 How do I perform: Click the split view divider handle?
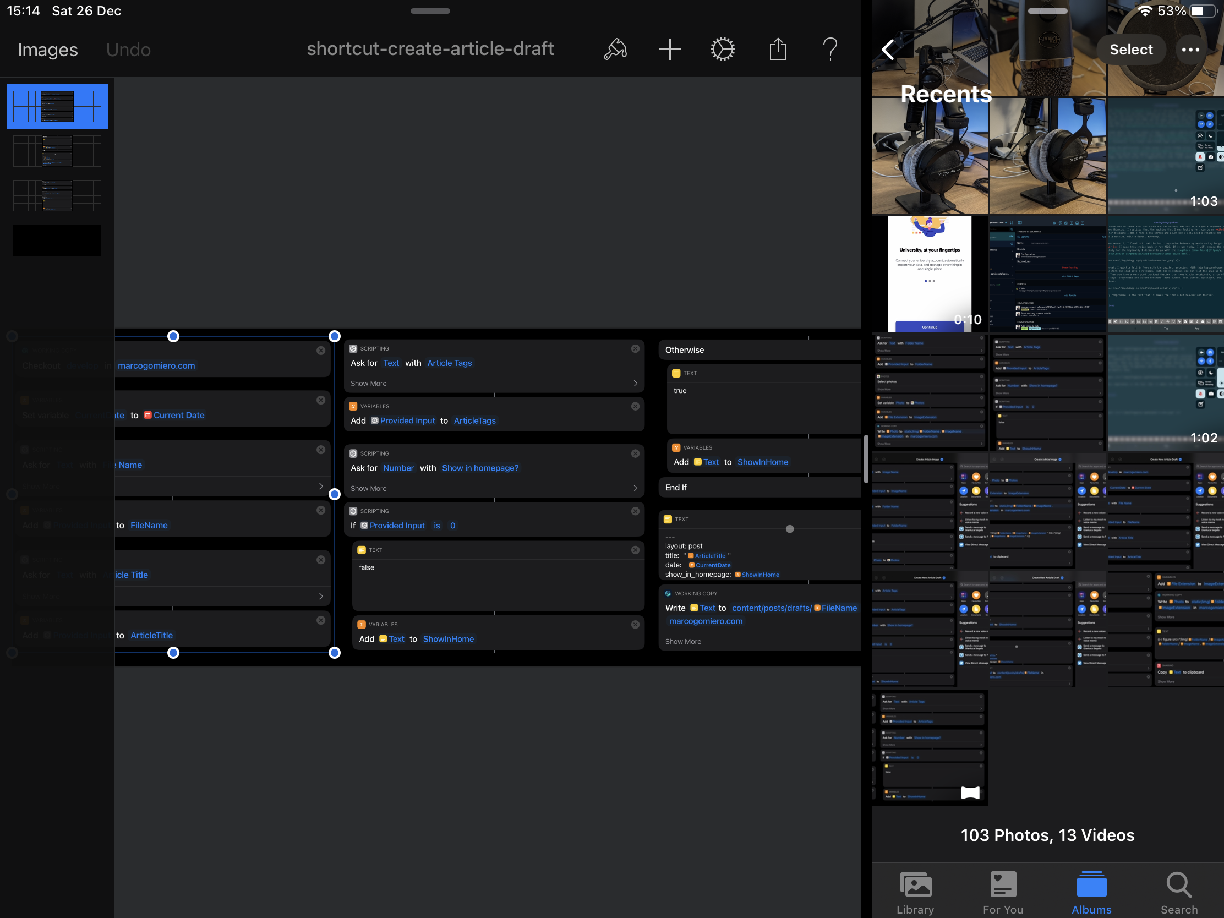[x=866, y=460]
